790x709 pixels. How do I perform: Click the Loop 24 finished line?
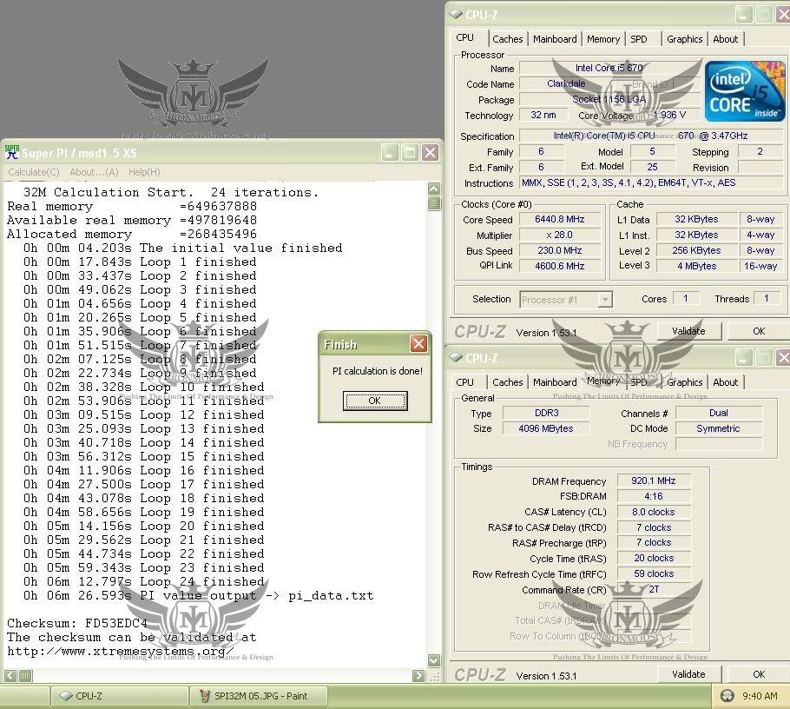143,581
